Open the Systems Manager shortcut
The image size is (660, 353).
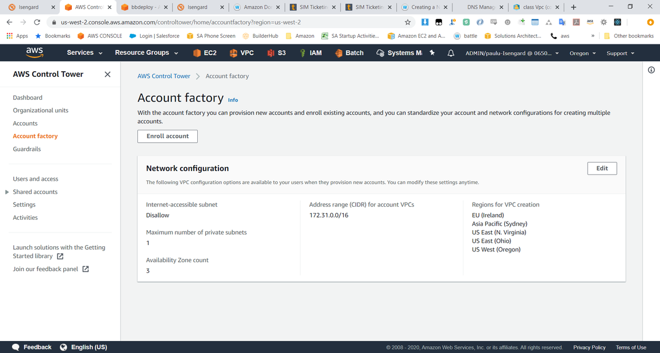click(x=398, y=53)
